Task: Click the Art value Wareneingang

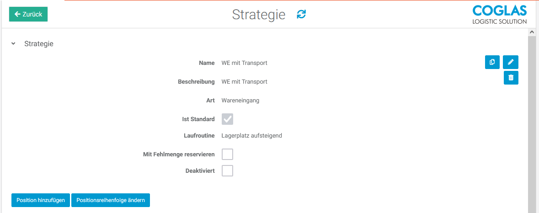Action: 240,101
